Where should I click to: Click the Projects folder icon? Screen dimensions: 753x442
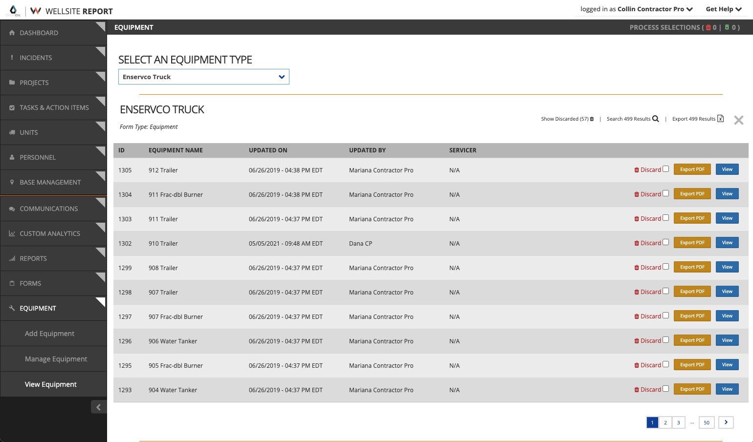pos(12,83)
